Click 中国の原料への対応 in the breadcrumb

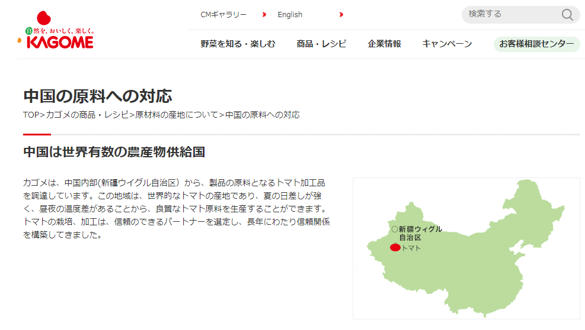point(263,115)
